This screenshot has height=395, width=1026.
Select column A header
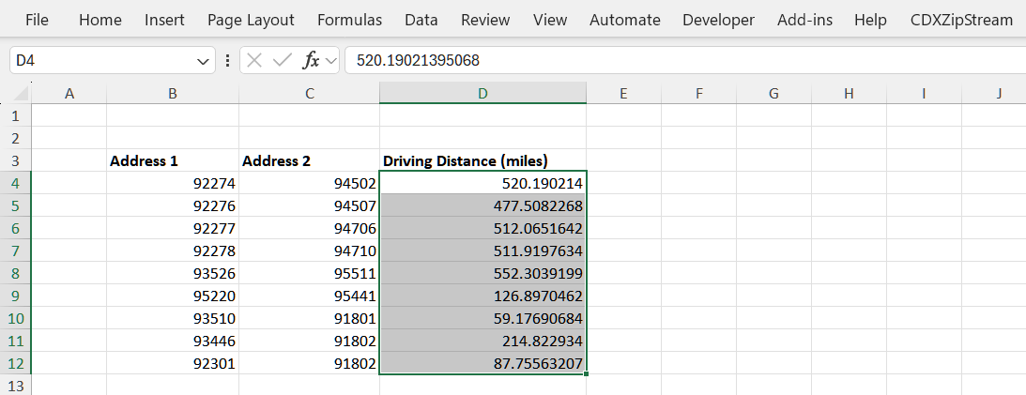(69, 94)
